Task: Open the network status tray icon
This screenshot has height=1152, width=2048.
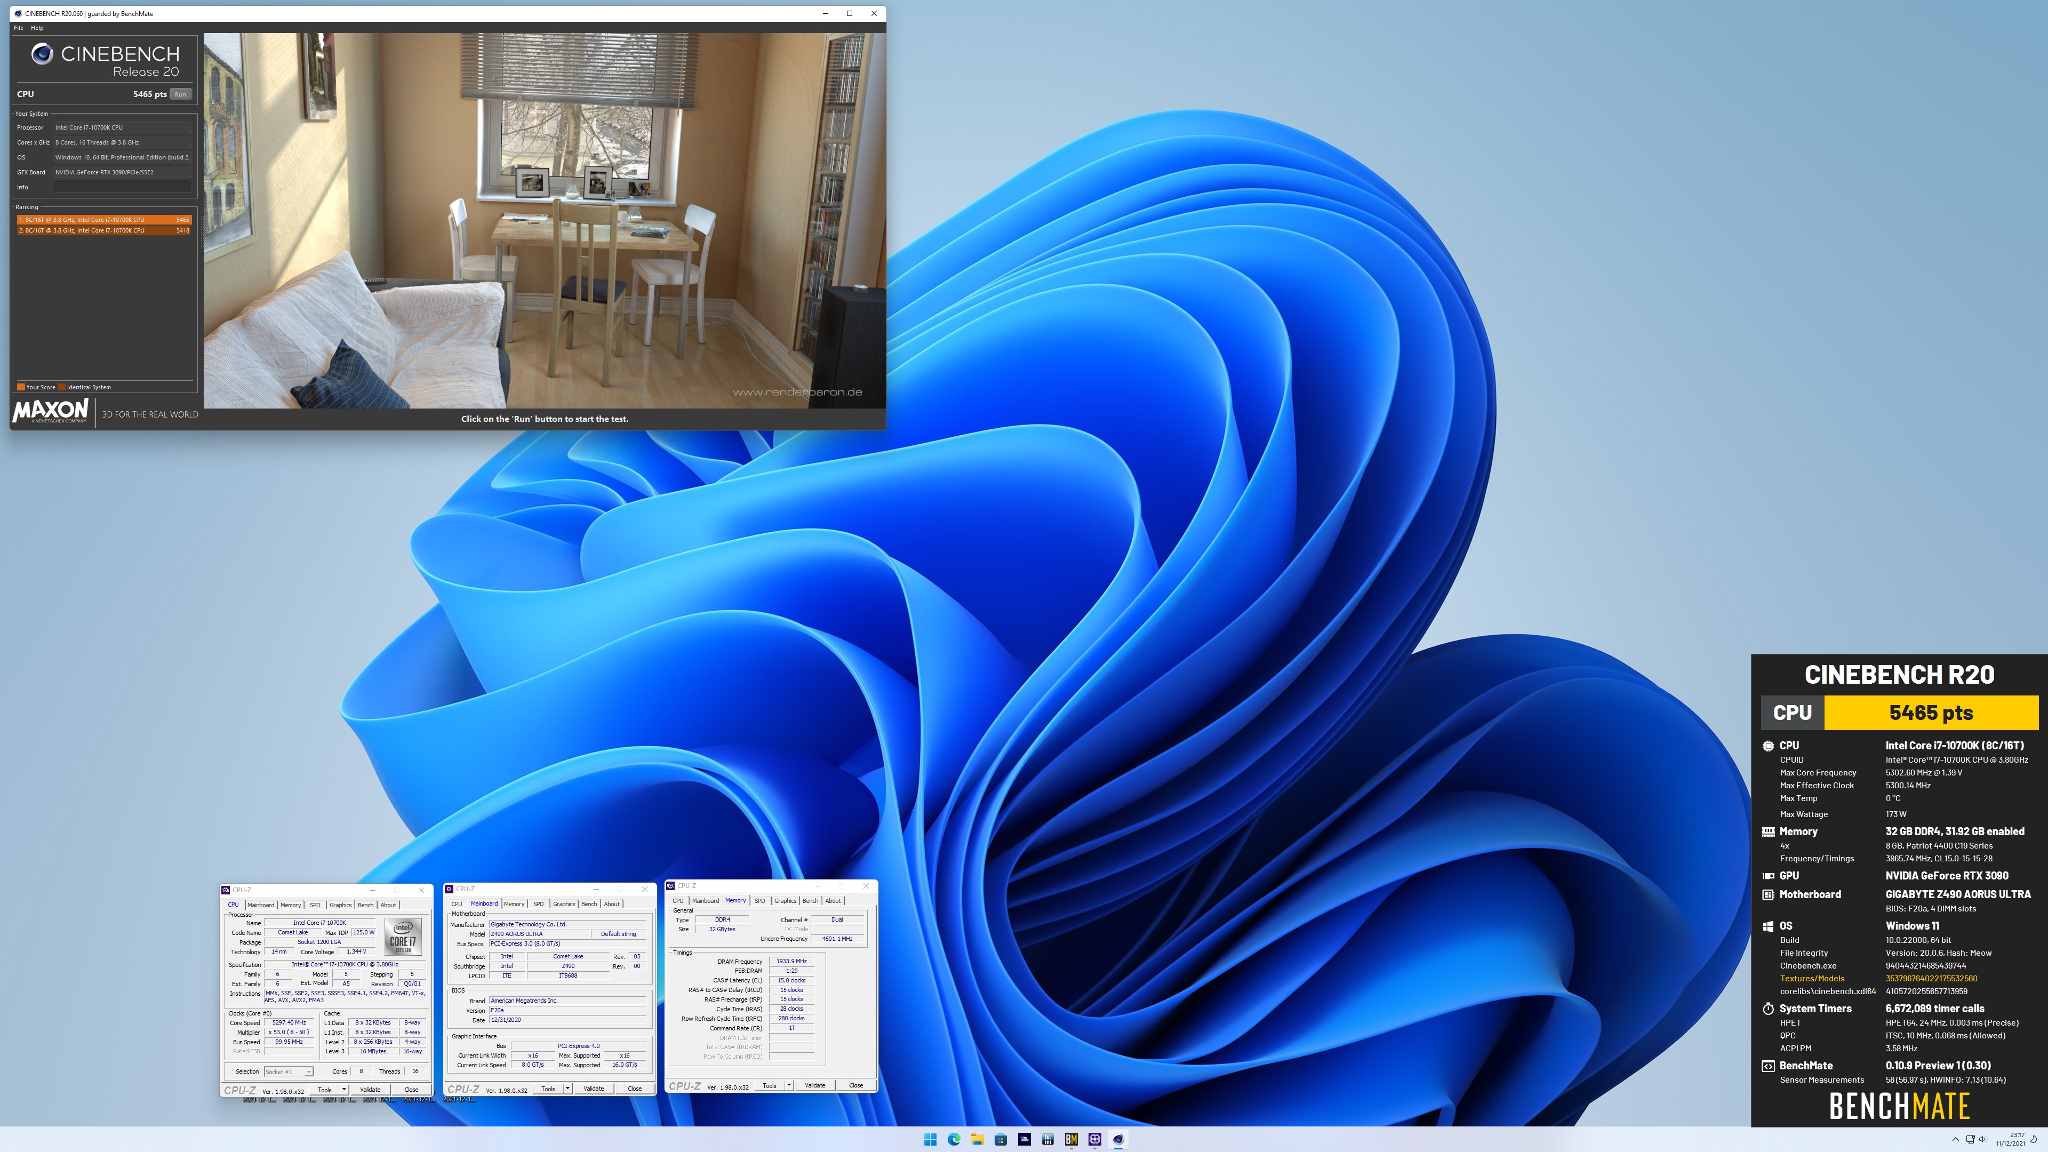Action: (x=1970, y=1139)
